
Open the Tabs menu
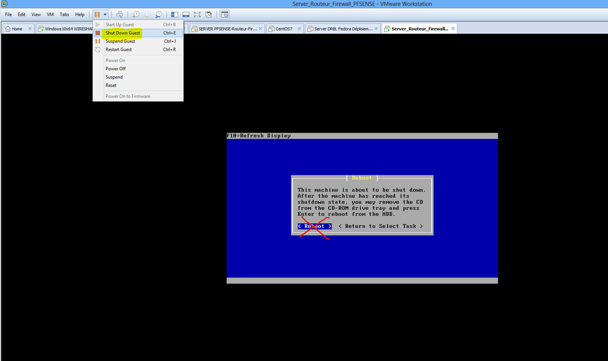[64, 14]
